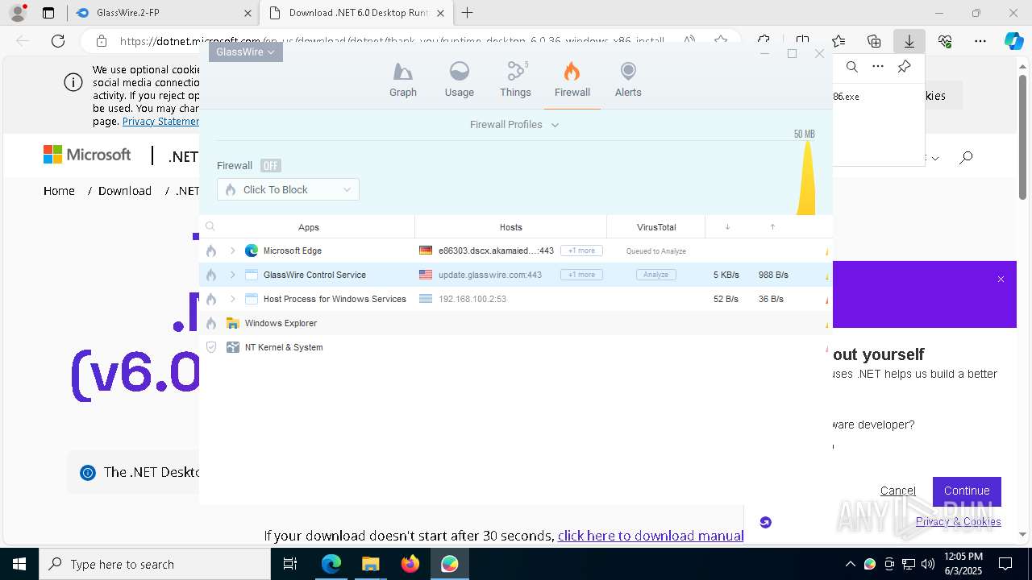The image size is (1032, 580).
Task: Select the NT Kernel & System row
Action: point(516,347)
